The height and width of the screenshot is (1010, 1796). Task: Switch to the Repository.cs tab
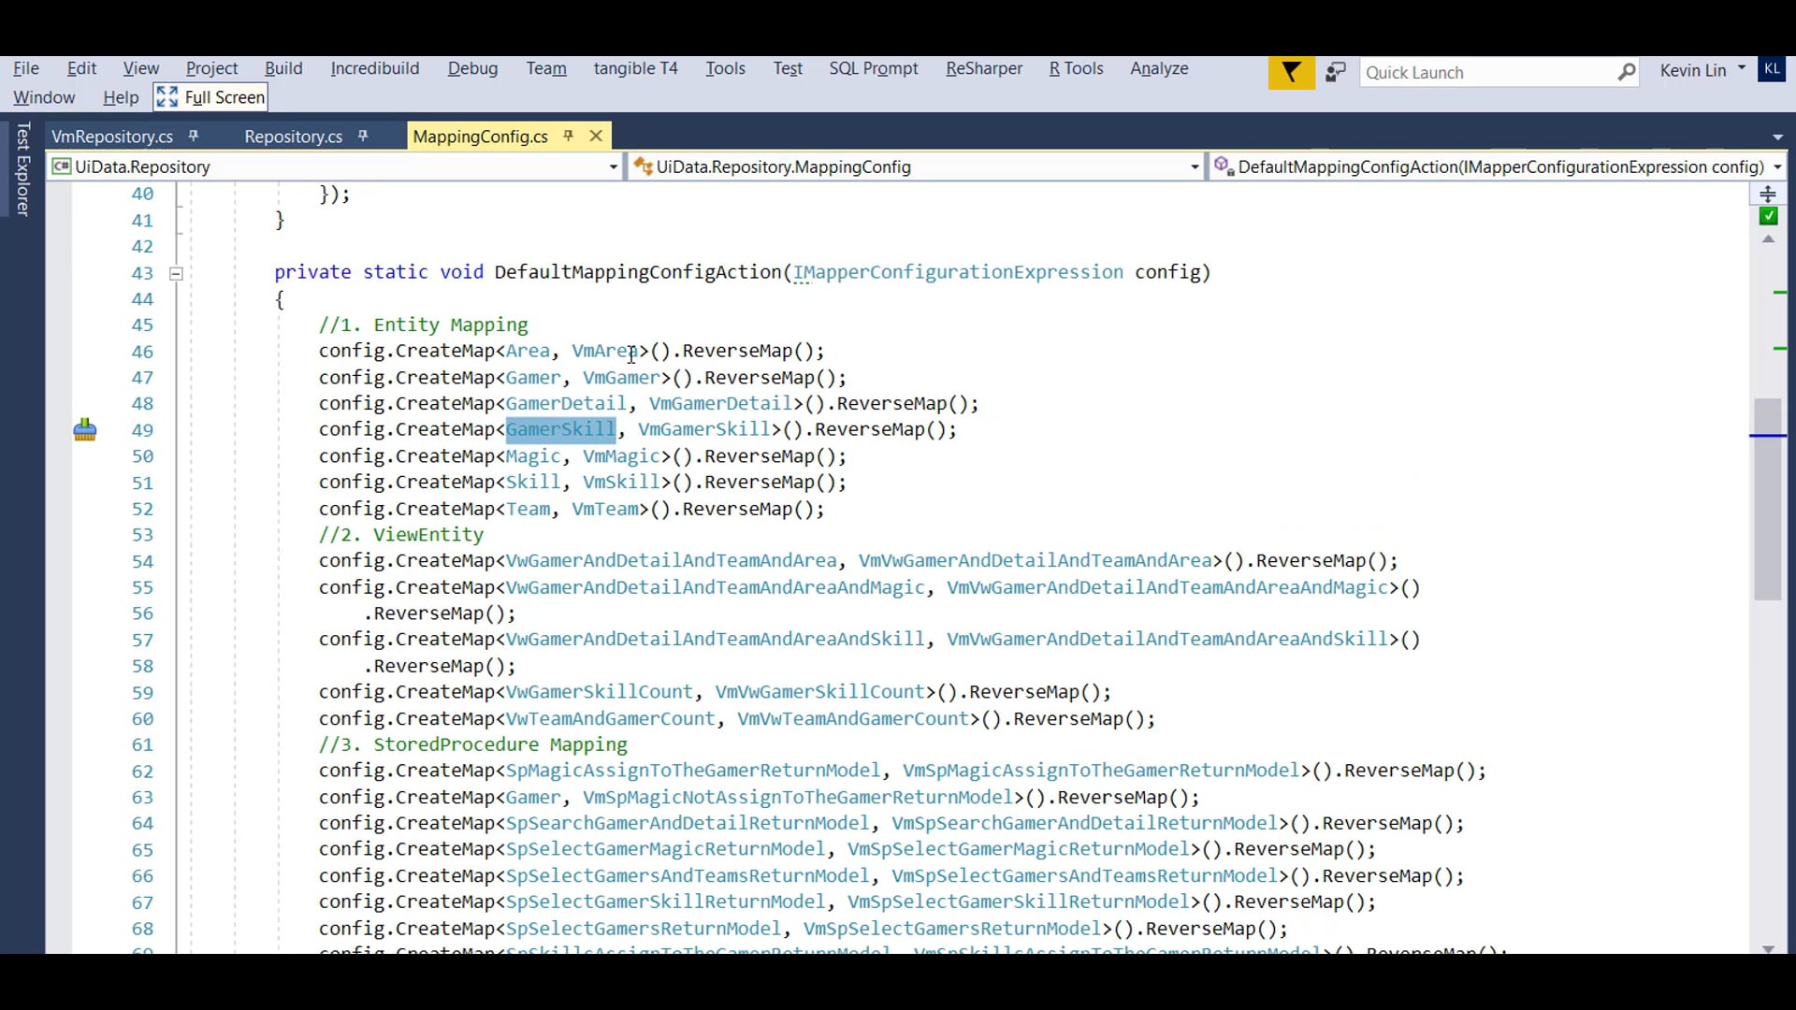tap(293, 137)
